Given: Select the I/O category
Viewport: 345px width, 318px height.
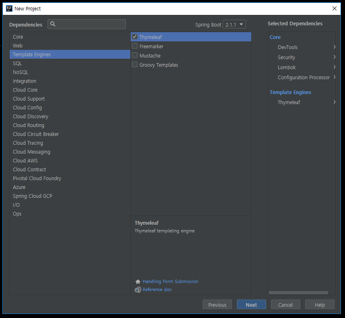Looking at the screenshot, I should [x=70, y=205].
